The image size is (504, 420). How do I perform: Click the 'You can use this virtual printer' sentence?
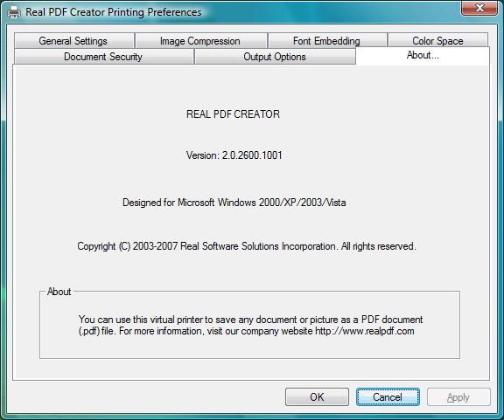coord(251,320)
